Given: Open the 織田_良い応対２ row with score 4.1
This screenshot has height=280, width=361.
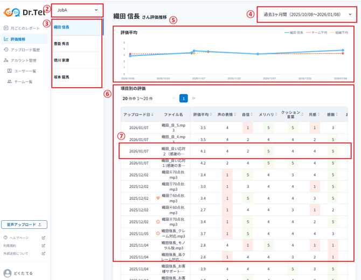Looking at the screenshot, I should [173, 151].
